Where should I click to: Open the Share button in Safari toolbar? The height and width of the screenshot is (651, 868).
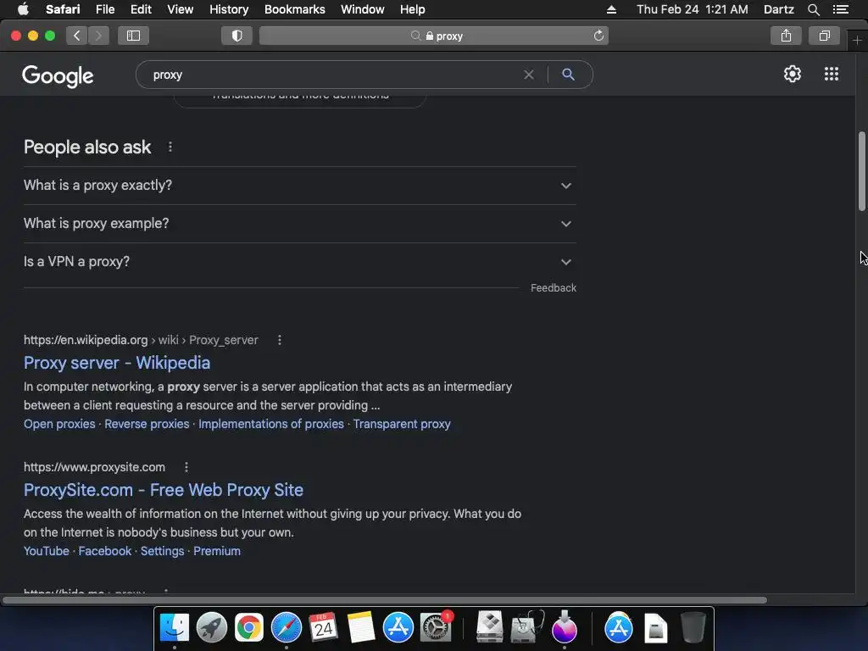click(x=786, y=36)
